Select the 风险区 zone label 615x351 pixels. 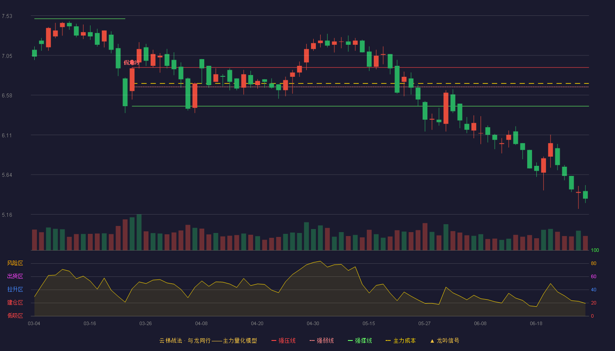coord(15,263)
